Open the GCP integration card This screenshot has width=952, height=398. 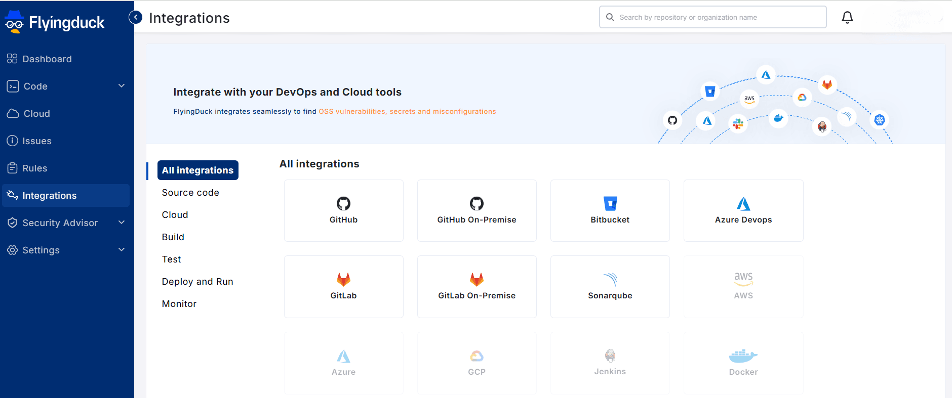[477, 363]
